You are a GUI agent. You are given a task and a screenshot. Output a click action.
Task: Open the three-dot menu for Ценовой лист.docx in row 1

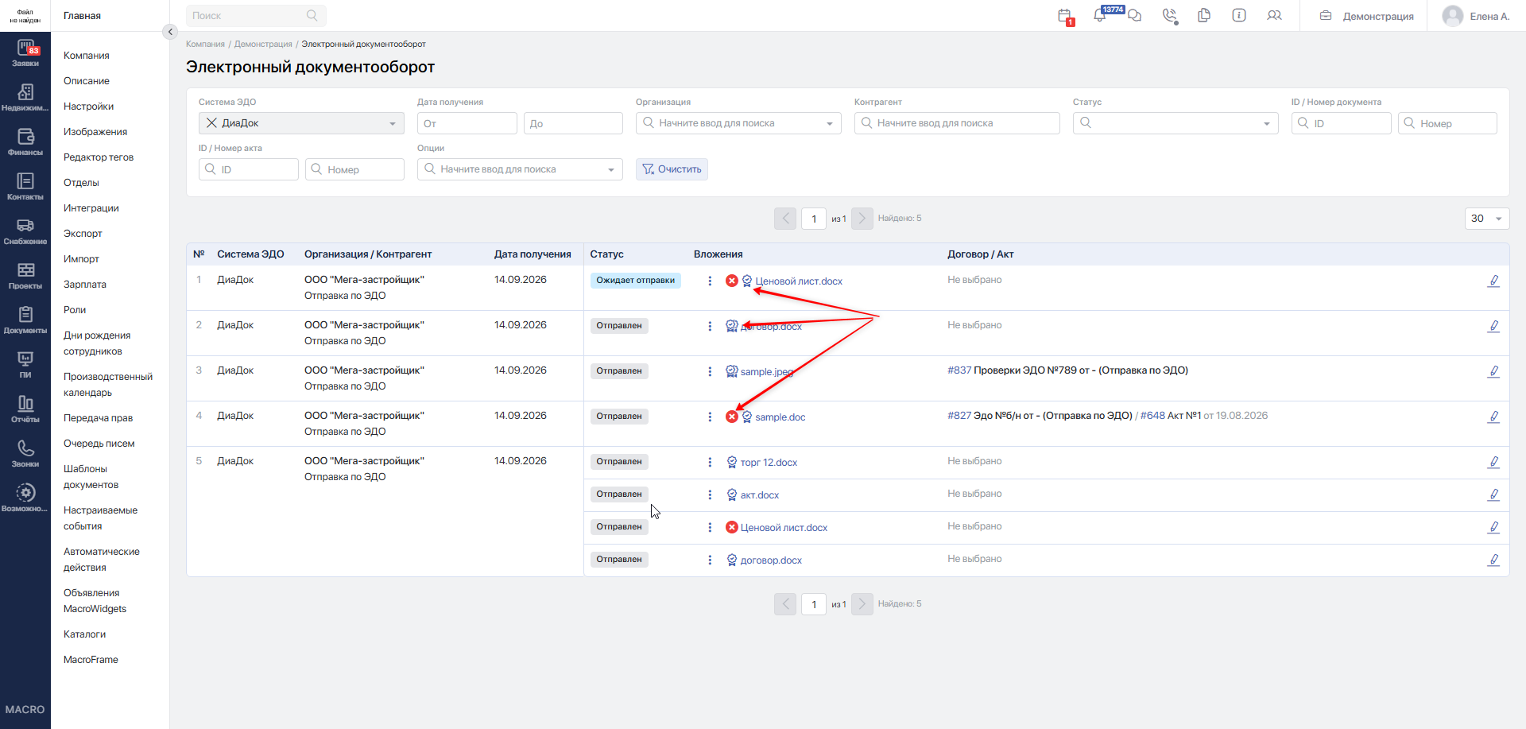[710, 281]
